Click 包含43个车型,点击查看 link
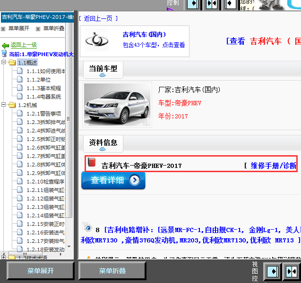This screenshot has height=283, width=301. (x=154, y=45)
